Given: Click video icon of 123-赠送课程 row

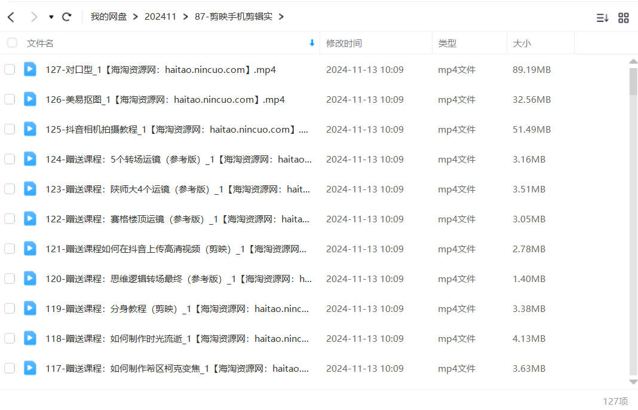Looking at the screenshot, I should [x=30, y=189].
